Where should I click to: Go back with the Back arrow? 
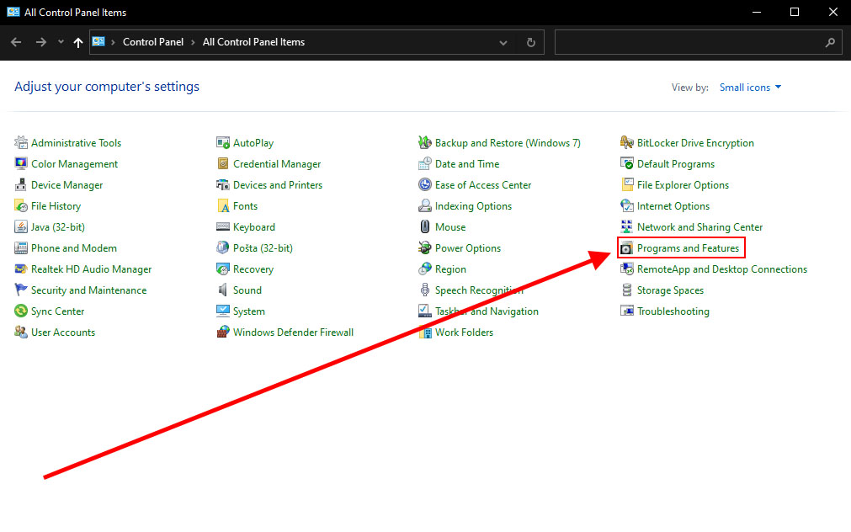point(16,42)
